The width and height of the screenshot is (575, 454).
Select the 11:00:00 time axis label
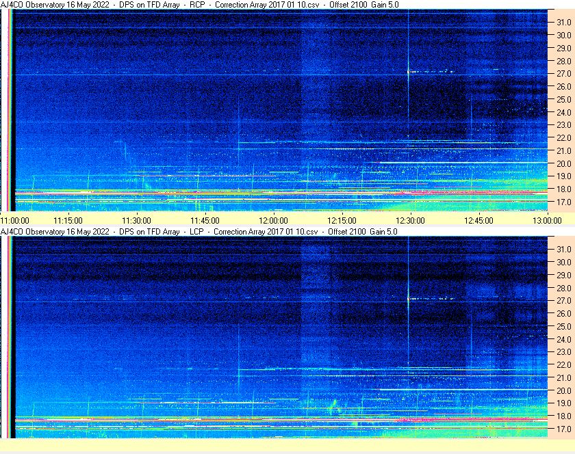pyautogui.click(x=14, y=221)
